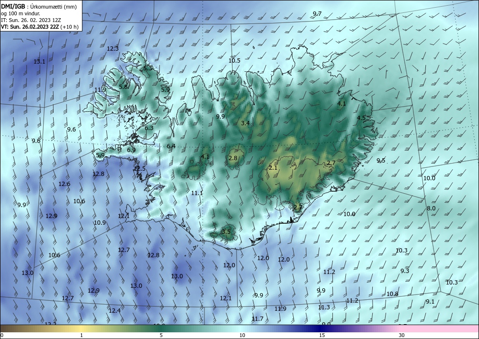Click the 10.5 value label
The height and width of the screenshot is (339, 479).
(x=234, y=61)
